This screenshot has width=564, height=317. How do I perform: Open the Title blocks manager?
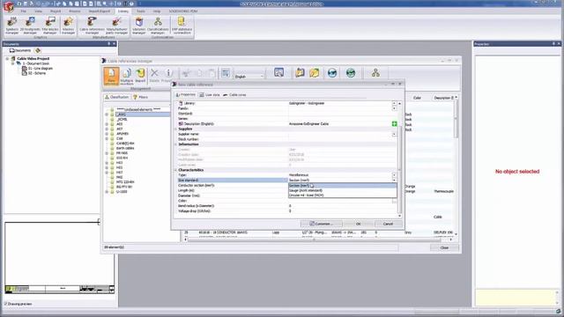(50, 26)
